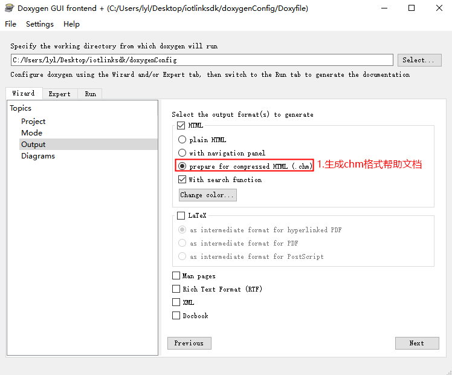Select intermediate format for hyperlinked PDF
The image size is (452, 375).
click(x=182, y=230)
